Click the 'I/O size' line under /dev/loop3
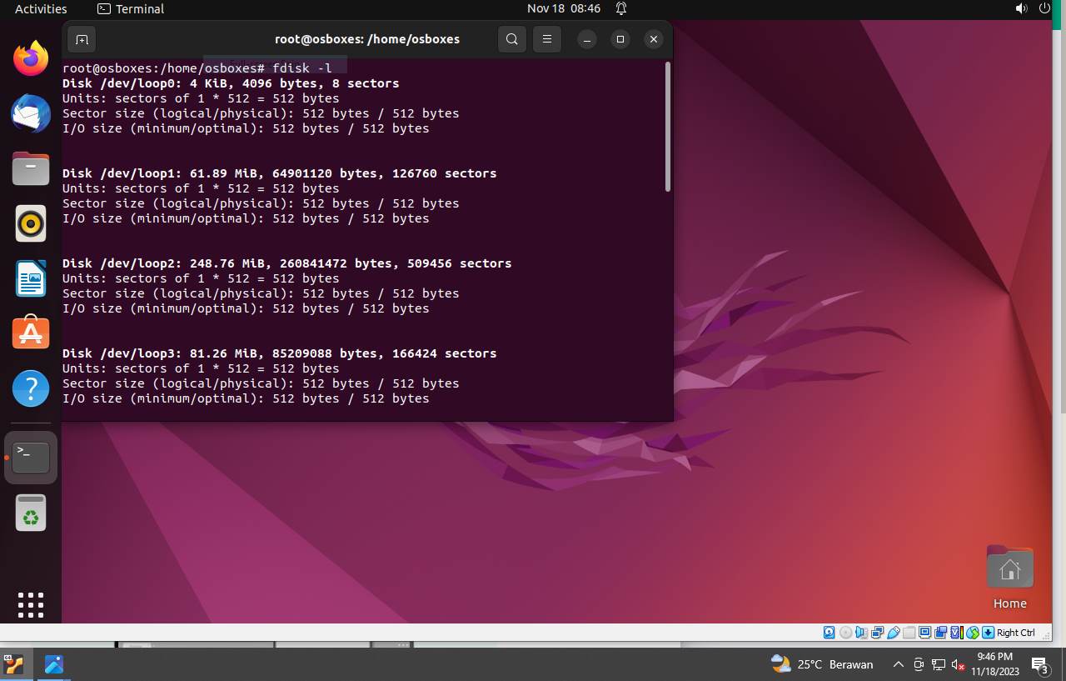Image resolution: width=1066 pixels, height=681 pixels. click(246, 398)
